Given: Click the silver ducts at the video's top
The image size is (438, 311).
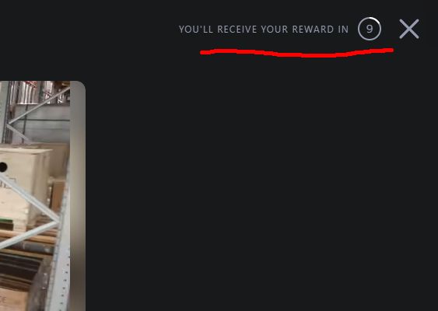Looking at the screenshot, I should click(37, 92).
